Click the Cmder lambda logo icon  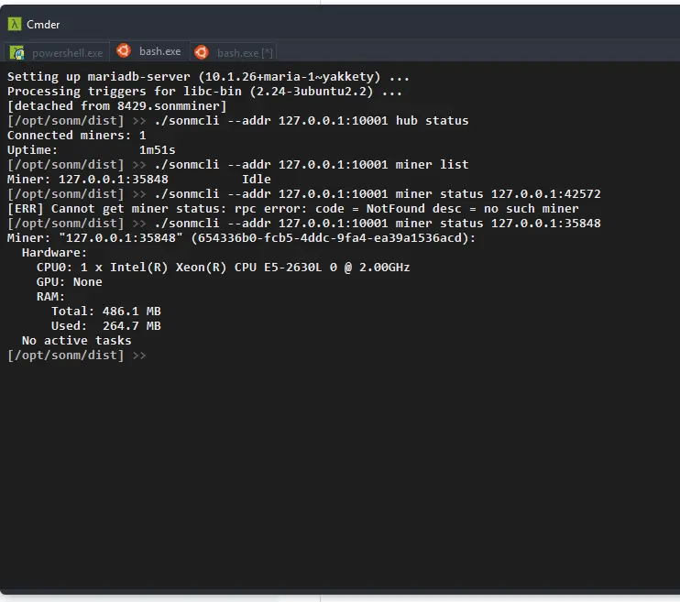(x=15, y=24)
